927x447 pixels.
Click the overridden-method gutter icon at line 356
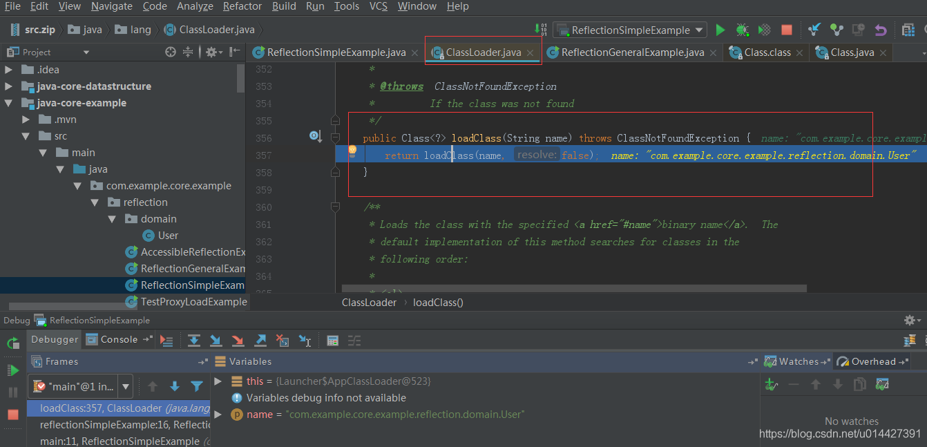pyautogui.click(x=315, y=136)
